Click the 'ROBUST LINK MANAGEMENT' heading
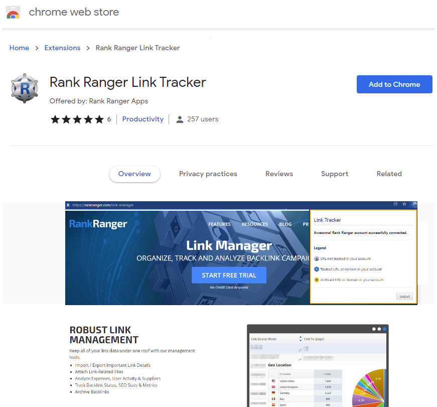The width and height of the screenshot is (437, 407). pos(104,335)
